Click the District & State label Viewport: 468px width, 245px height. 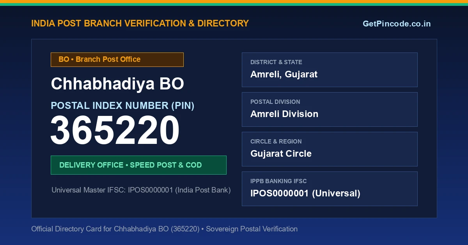pyautogui.click(x=276, y=62)
